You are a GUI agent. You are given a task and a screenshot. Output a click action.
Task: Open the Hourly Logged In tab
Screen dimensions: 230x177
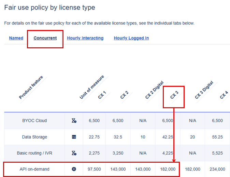pyautogui.click(x=131, y=38)
